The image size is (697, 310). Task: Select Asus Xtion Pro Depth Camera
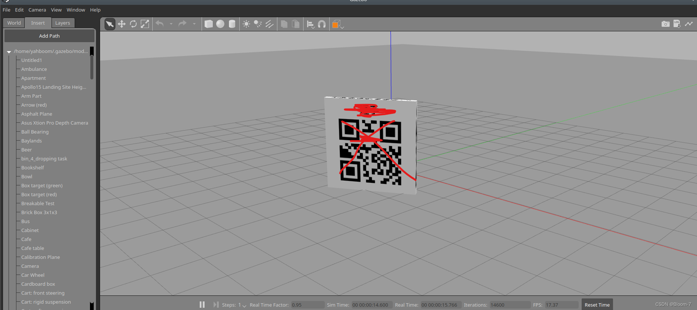click(x=55, y=123)
